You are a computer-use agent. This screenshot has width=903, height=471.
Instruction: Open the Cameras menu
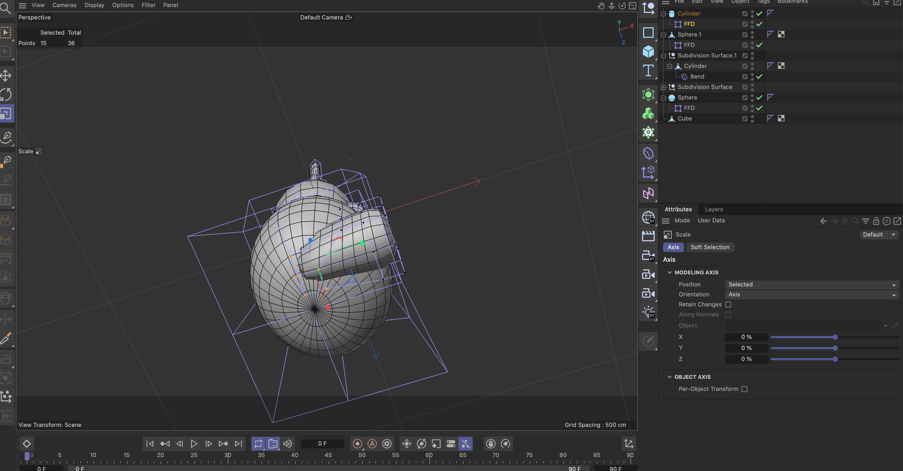pos(64,5)
